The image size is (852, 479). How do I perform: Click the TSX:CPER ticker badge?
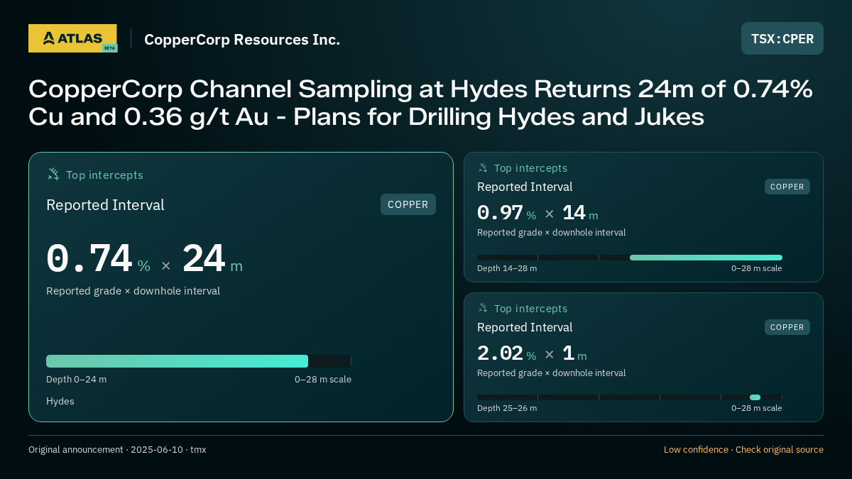pos(782,38)
